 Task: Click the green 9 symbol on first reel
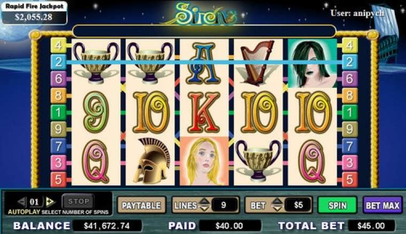point(96,111)
